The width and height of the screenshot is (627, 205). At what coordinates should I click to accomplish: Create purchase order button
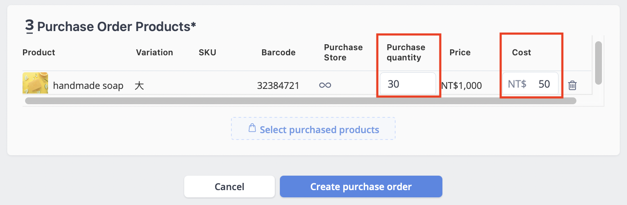pyautogui.click(x=361, y=187)
